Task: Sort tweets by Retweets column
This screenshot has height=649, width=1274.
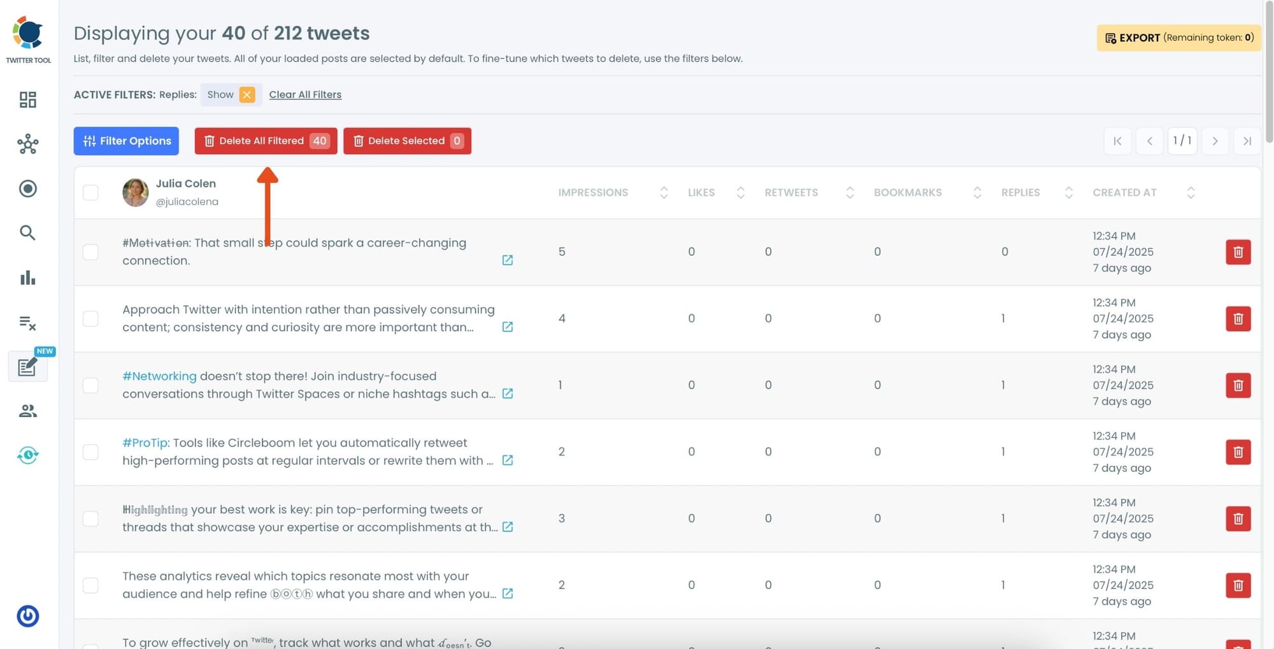Action: [x=850, y=192]
